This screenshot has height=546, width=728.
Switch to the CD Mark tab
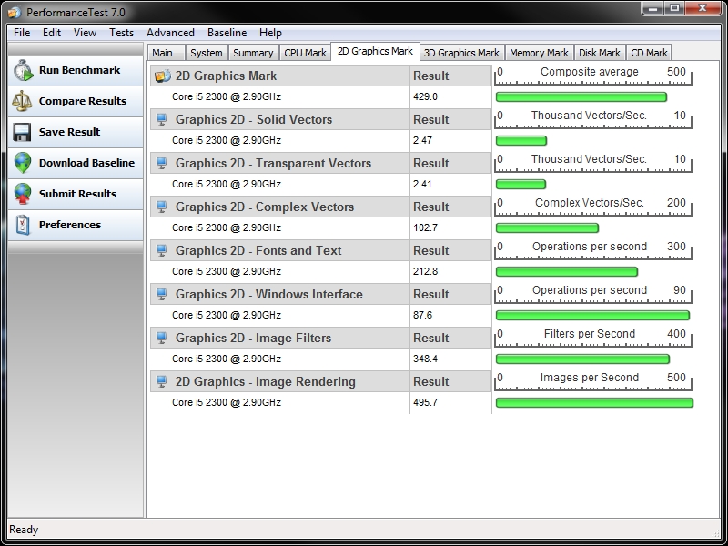(649, 53)
